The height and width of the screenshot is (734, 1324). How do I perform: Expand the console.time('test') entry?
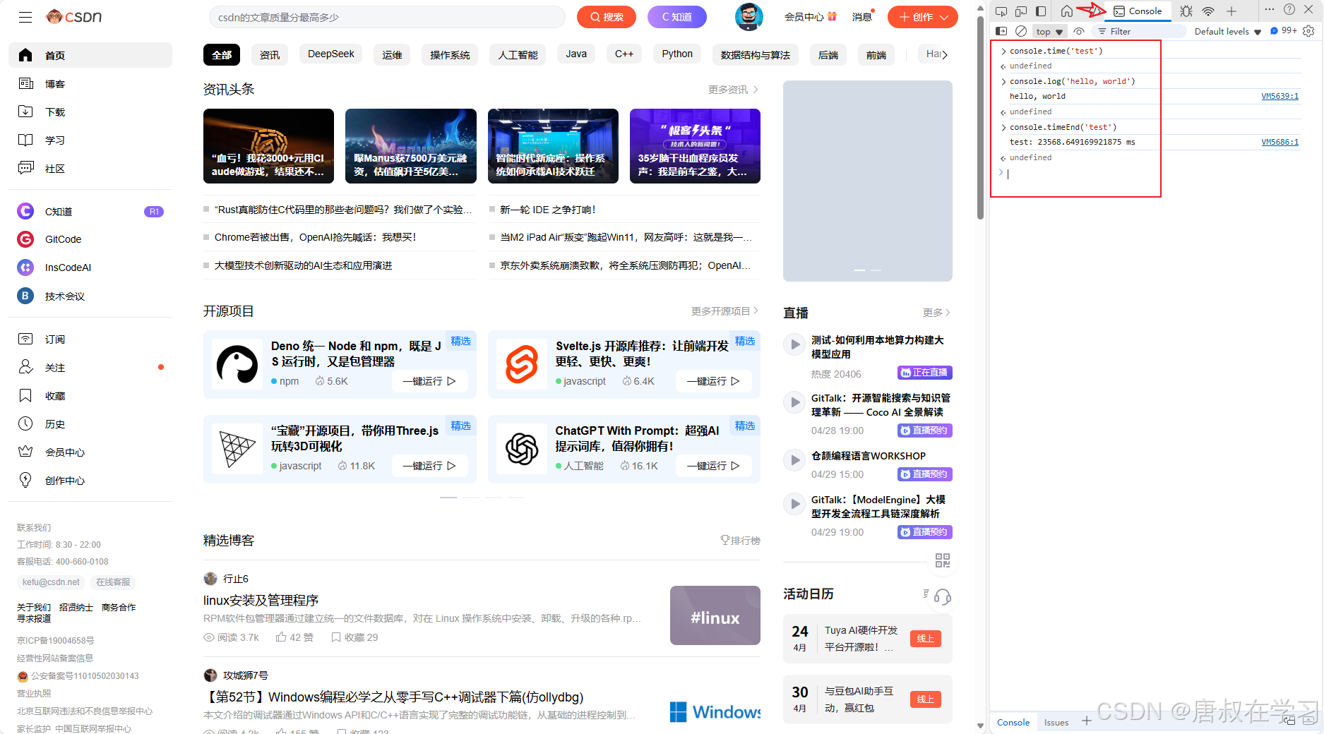coord(1003,51)
